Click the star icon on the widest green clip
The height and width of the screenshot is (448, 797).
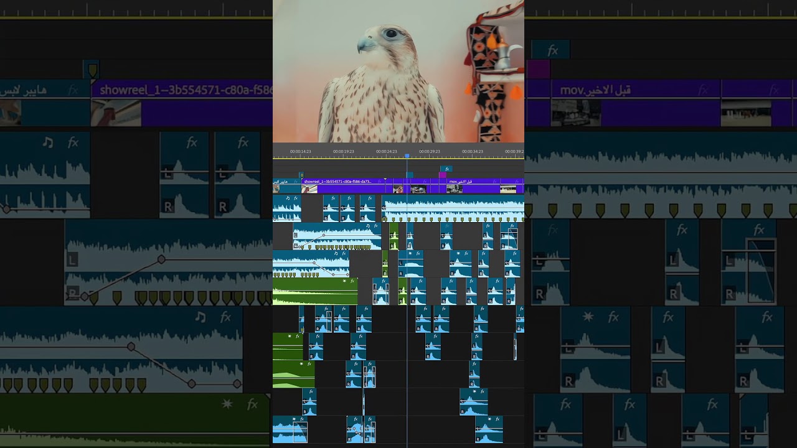344,281
